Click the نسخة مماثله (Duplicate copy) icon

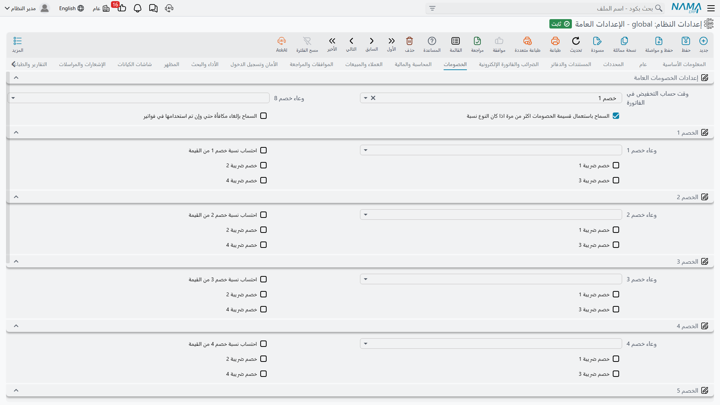click(624, 41)
